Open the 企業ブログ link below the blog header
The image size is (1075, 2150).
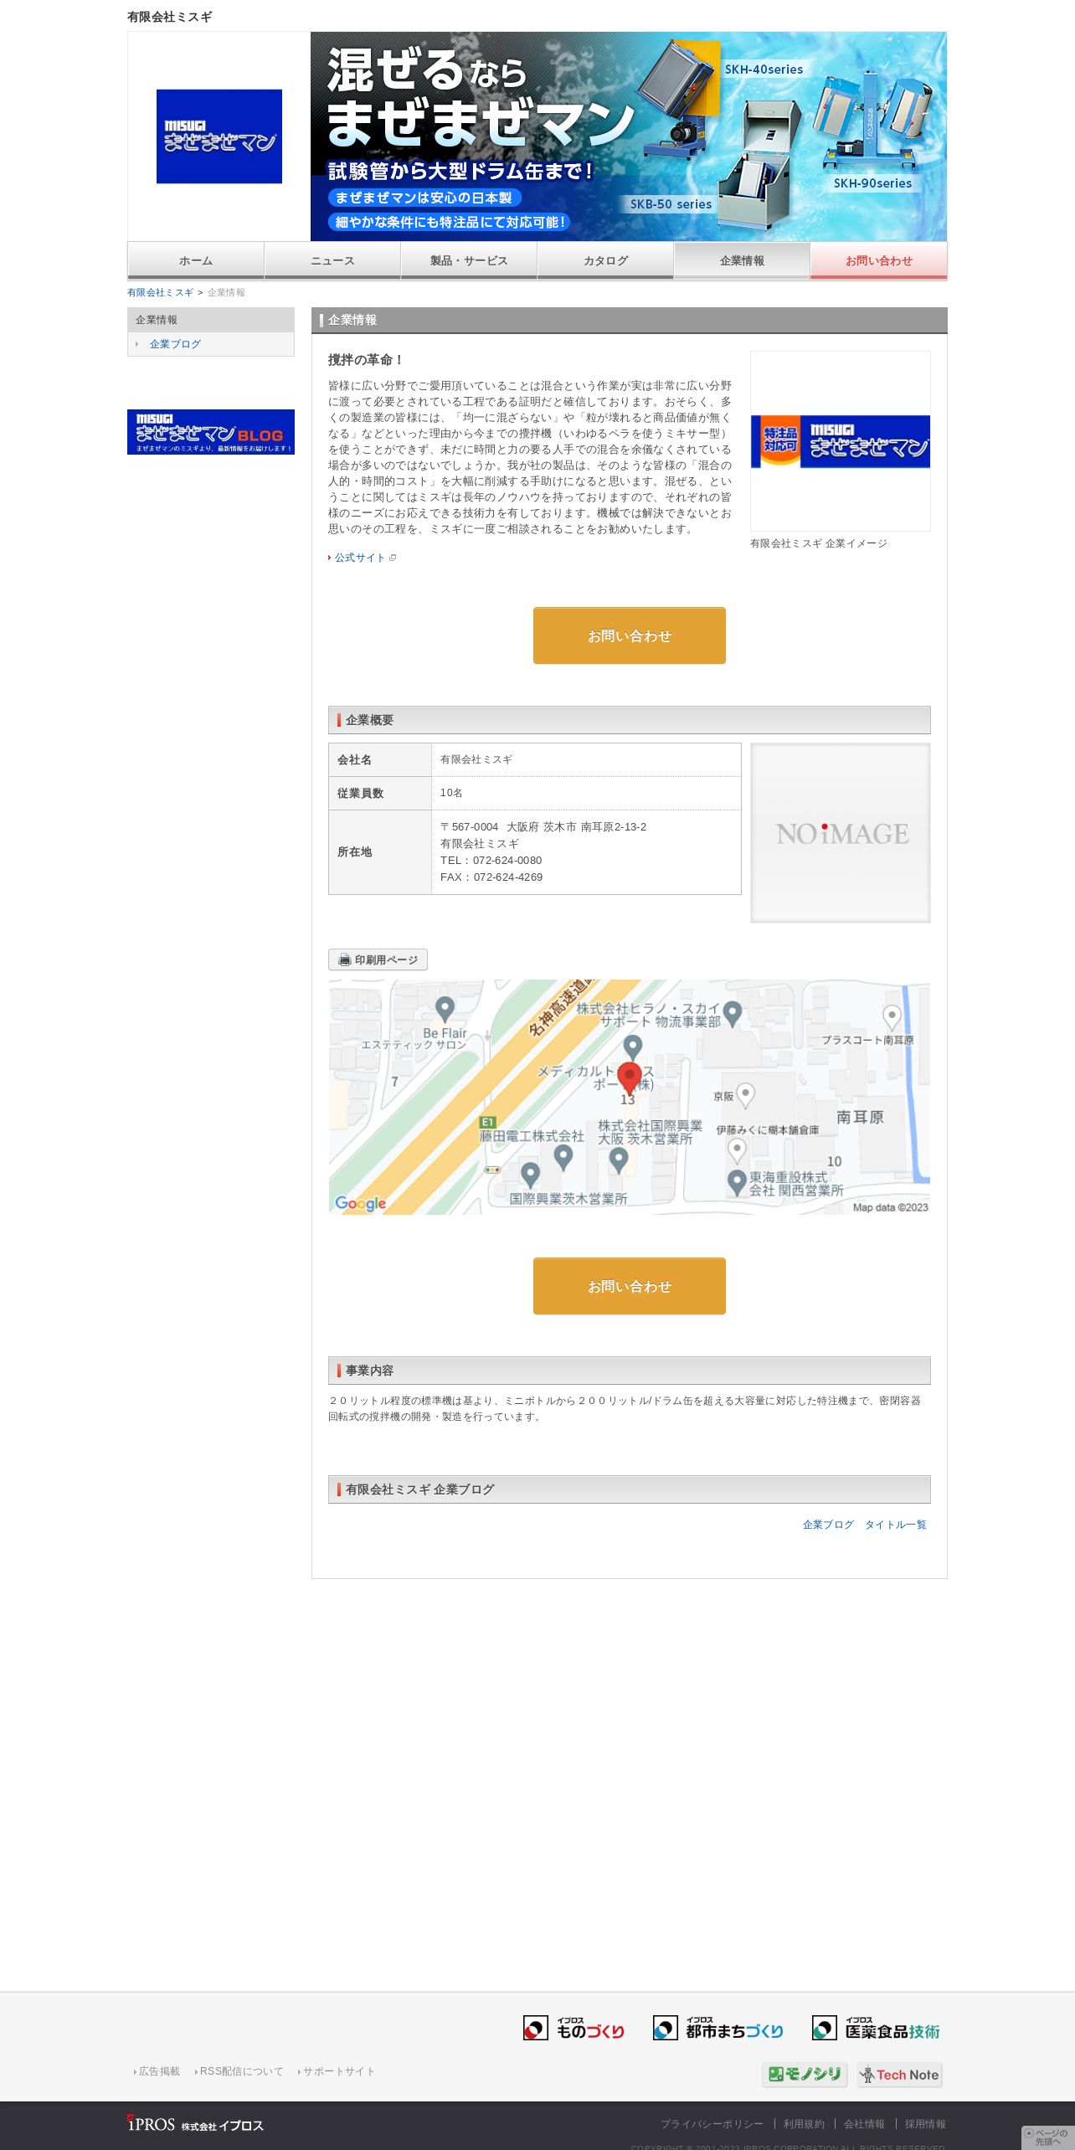click(828, 1525)
